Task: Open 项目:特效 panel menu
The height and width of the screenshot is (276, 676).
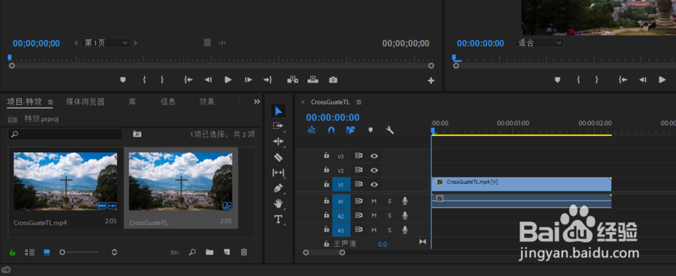Action: [51, 102]
